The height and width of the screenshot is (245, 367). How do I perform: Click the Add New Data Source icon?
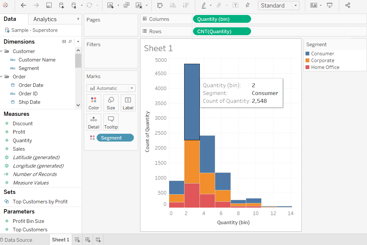(61, 5)
